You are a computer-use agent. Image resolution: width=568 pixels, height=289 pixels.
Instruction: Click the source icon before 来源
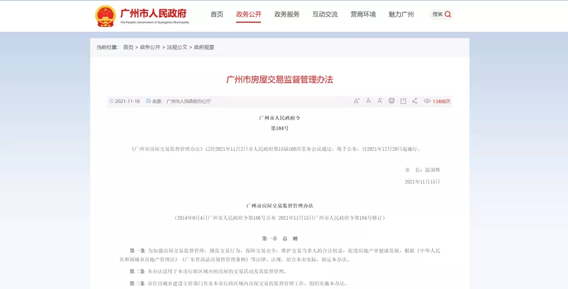pyautogui.click(x=148, y=101)
